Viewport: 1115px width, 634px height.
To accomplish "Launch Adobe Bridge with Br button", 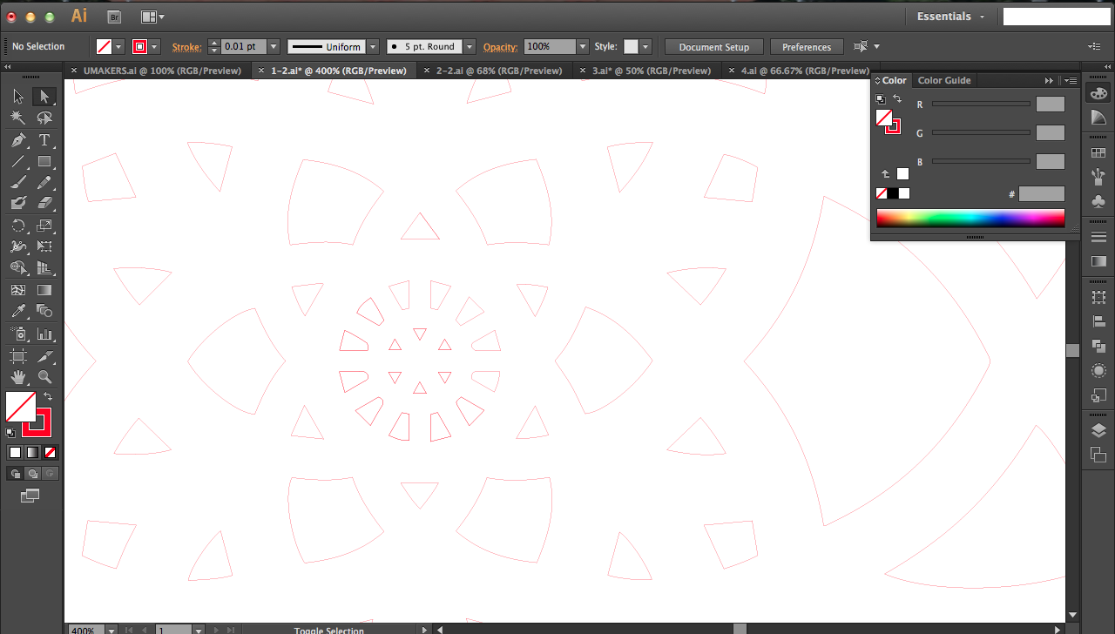I will click(114, 17).
